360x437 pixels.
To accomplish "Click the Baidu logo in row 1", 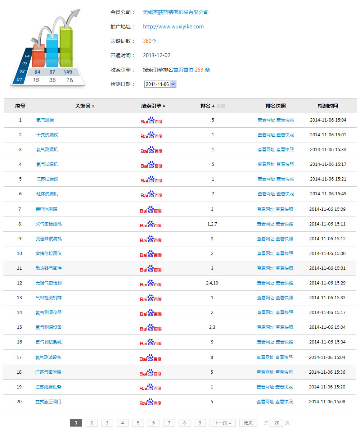I will 151,120.
